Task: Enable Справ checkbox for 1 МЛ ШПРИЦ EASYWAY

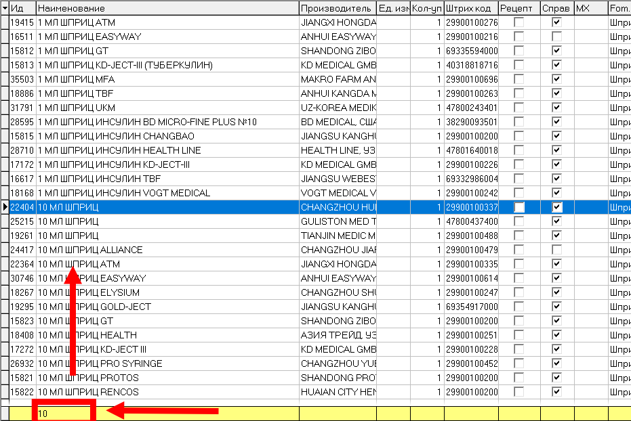Action: pyautogui.click(x=557, y=37)
